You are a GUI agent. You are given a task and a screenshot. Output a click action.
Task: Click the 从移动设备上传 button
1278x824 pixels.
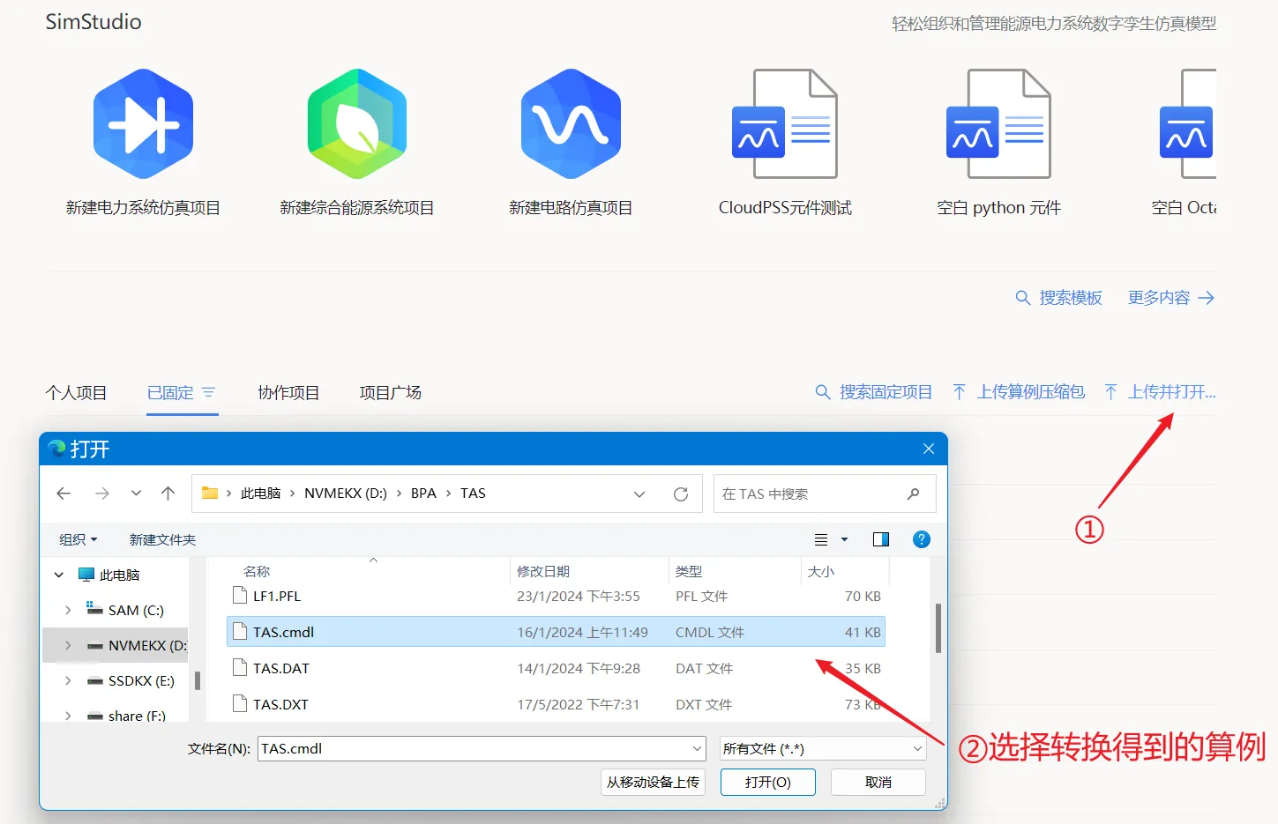coord(653,783)
